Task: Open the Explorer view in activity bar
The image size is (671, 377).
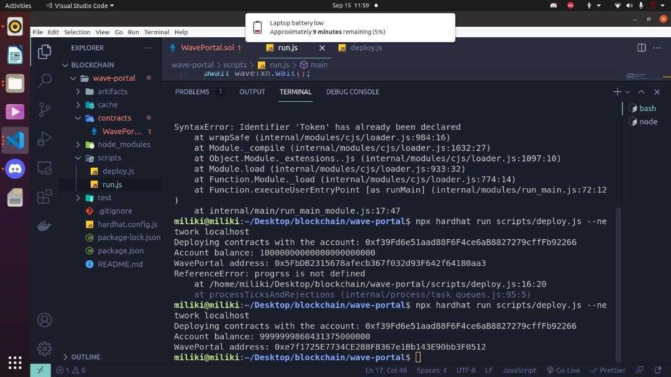Action: tap(45, 52)
